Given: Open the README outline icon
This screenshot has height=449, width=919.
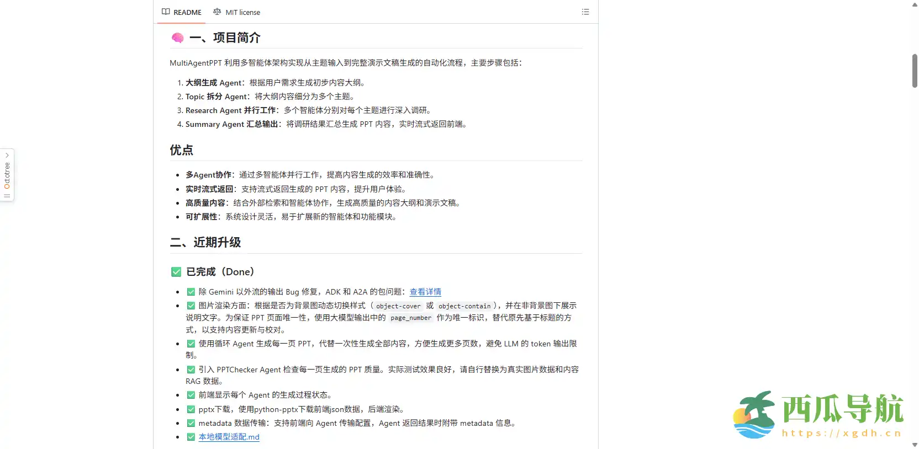Looking at the screenshot, I should point(585,12).
